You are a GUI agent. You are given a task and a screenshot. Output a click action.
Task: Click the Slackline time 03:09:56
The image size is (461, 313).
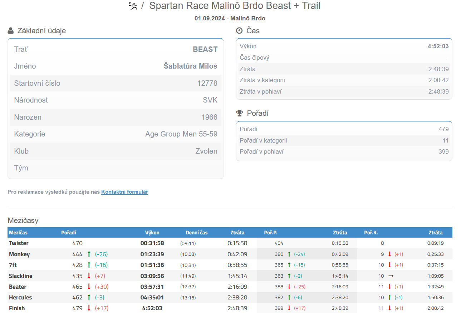[x=152, y=276]
